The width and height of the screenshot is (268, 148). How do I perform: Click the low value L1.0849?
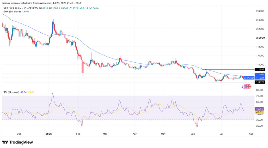point(64,8)
